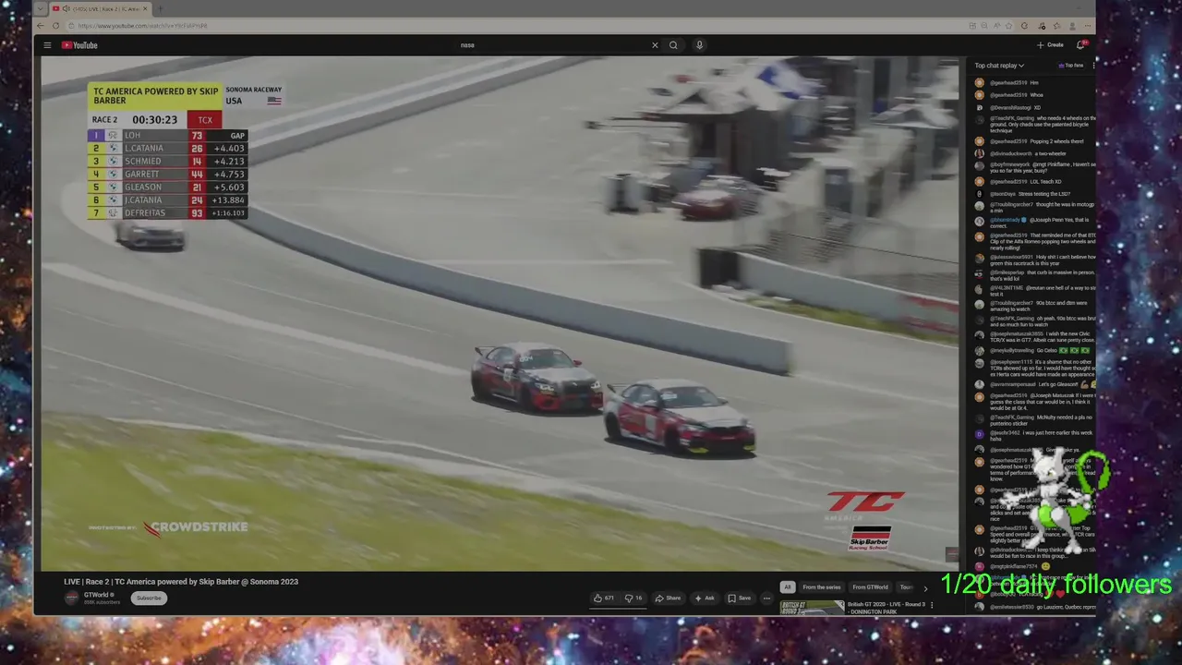The height and width of the screenshot is (665, 1182).
Task: Focus the YouTube search field containing nasa
Action: click(x=552, y=45)
